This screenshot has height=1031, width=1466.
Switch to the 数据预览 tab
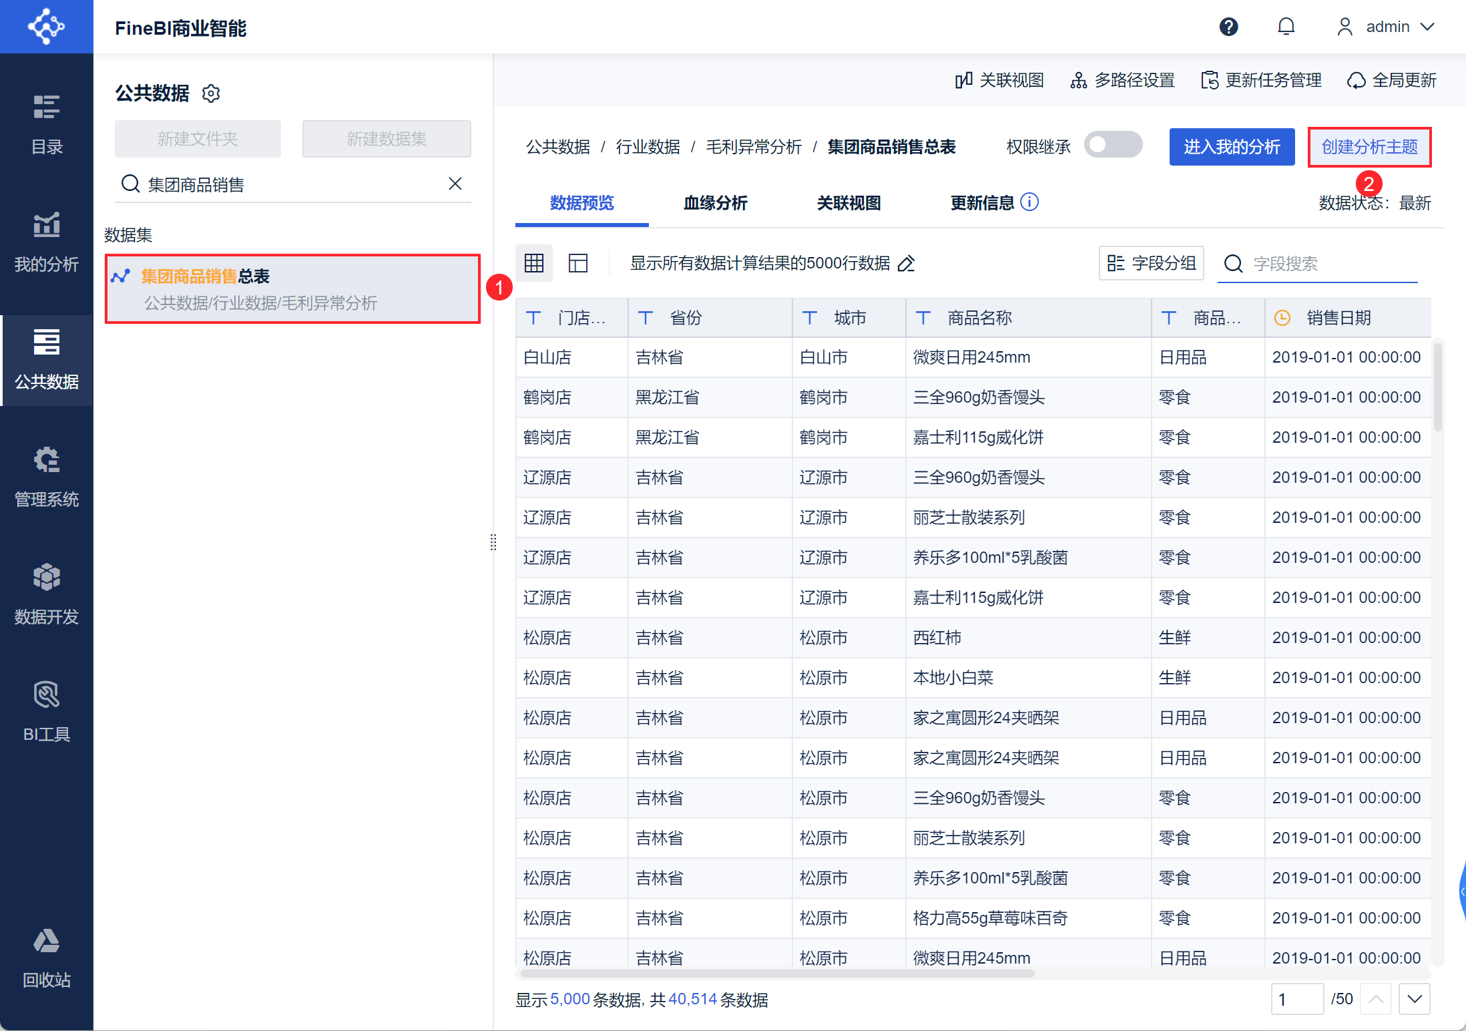[581, 203]
